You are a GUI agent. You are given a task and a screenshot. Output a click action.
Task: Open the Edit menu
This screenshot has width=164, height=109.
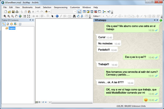[11, 7]
